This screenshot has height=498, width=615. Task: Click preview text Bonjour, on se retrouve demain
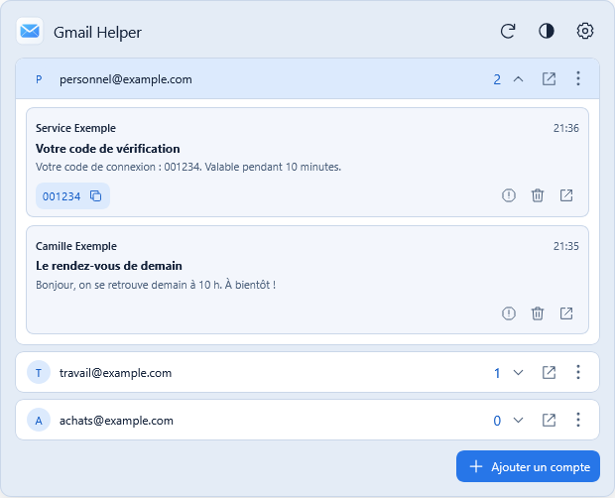(156, 285)
